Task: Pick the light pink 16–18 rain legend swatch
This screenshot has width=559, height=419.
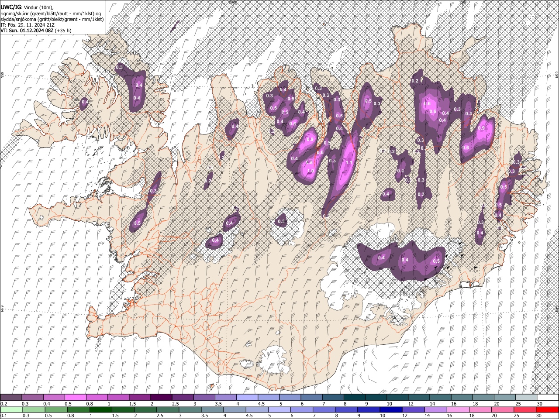Action: pos(458,410)
